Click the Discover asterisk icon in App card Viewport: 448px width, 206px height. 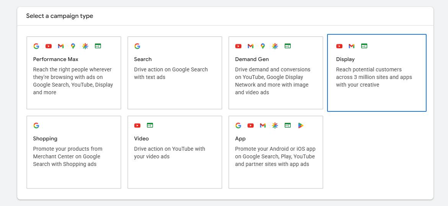[x=275, y=126]
